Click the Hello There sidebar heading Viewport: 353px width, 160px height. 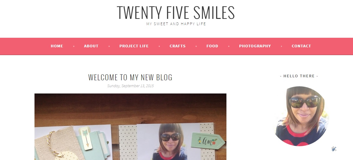[x=299, y=76]
